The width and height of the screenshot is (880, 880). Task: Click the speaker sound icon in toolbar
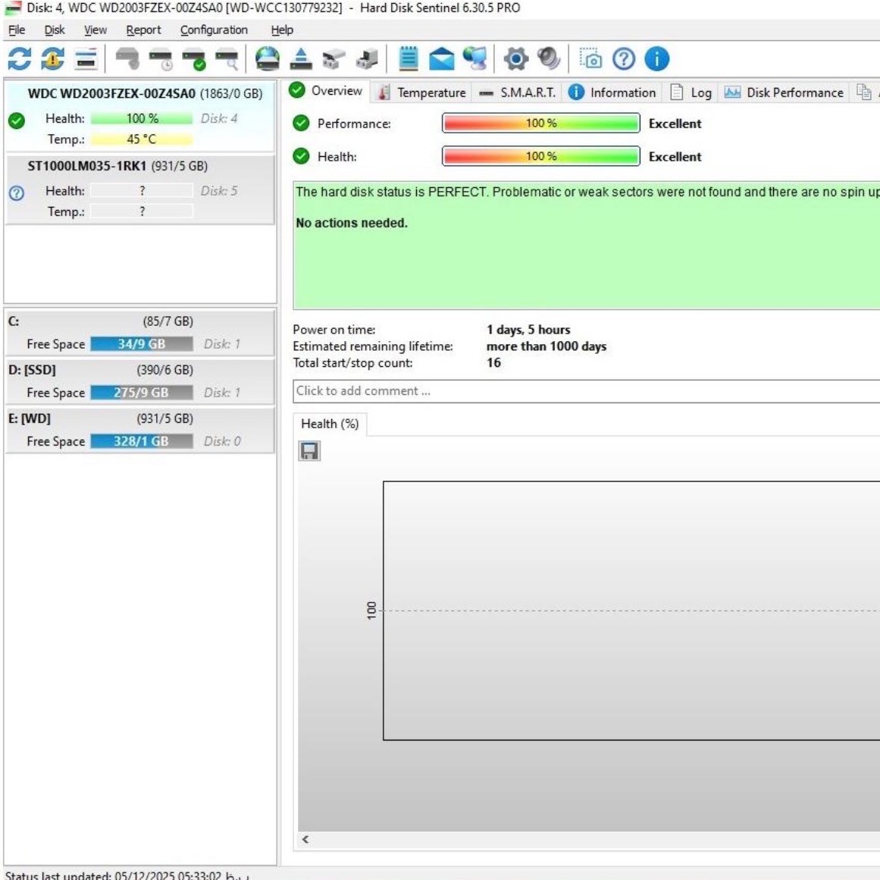coord(548,58)
